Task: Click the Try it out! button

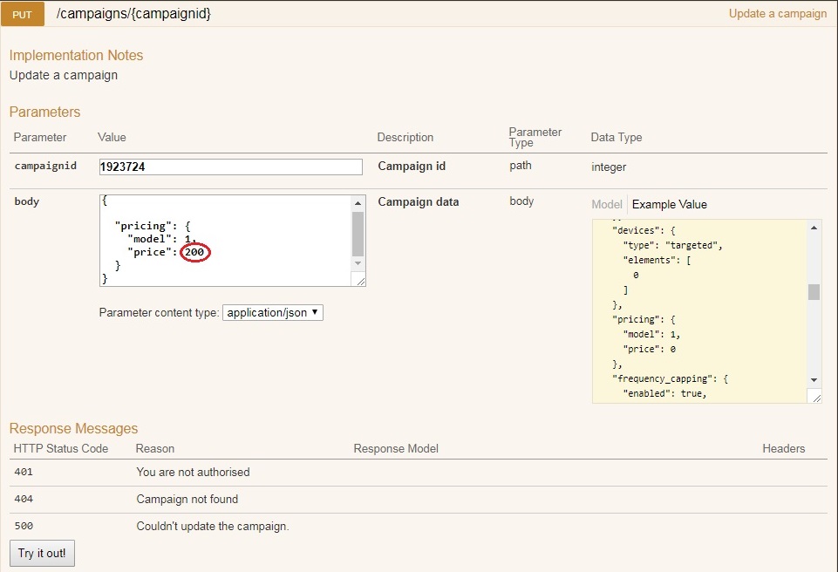Action: click(x=42, y=554)
